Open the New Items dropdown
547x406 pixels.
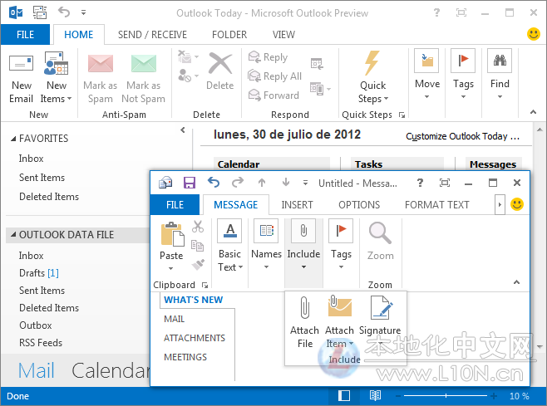coord(57,98)
